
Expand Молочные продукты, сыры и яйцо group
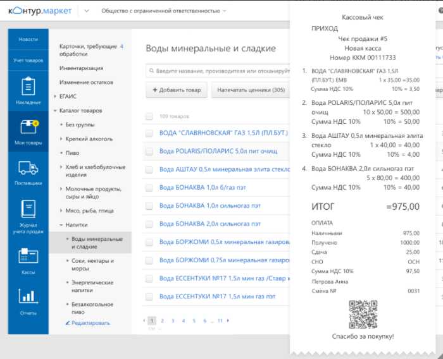(61, 189)
